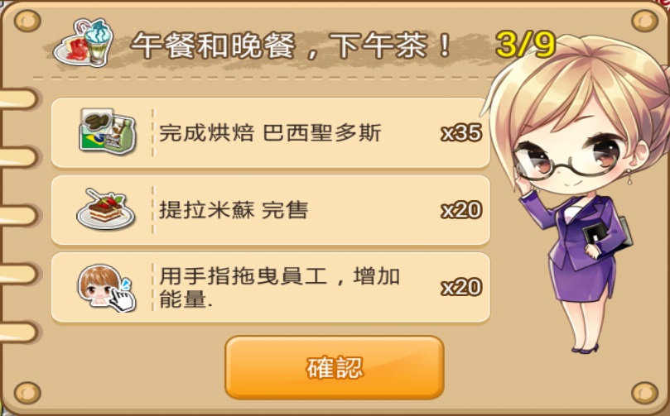
Task: Click the staff drag-with-finger icon
Action: tap(107, 289)
